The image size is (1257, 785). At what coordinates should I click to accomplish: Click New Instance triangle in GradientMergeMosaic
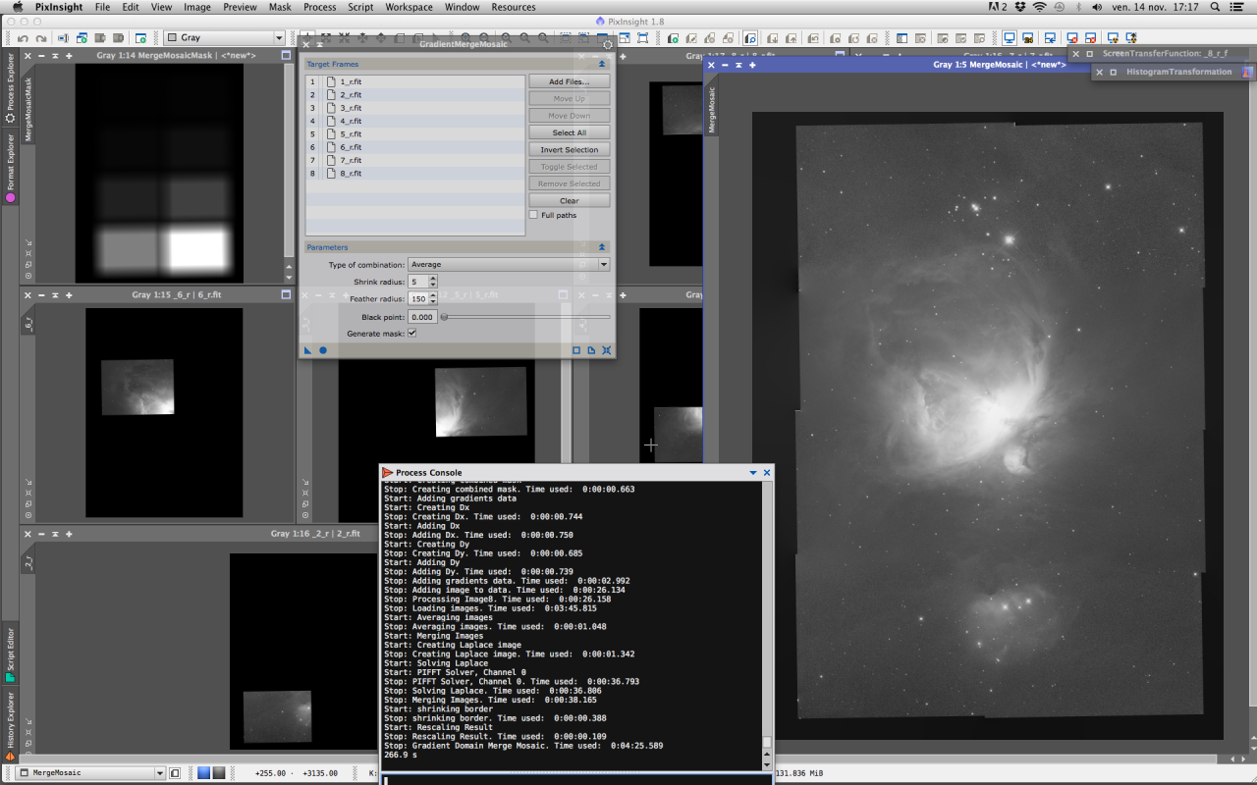coord(307,350)
